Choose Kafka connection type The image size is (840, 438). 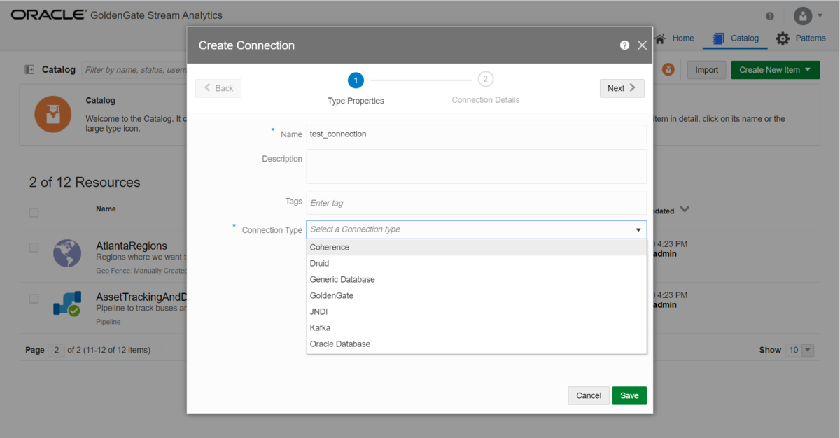pos(477,327)
